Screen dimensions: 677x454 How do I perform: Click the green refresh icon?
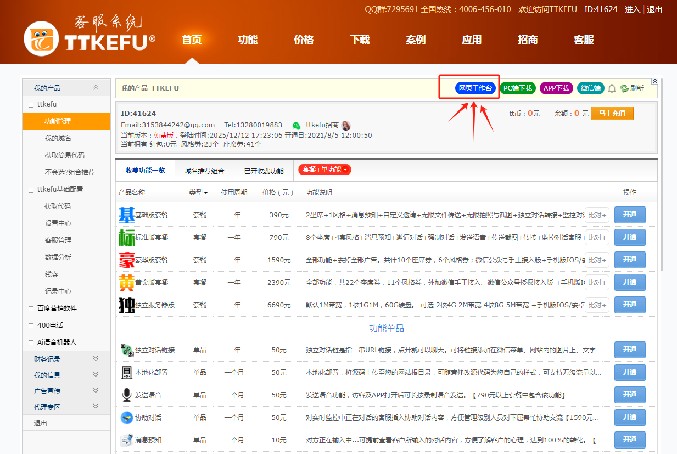click(x=624, y=88)
